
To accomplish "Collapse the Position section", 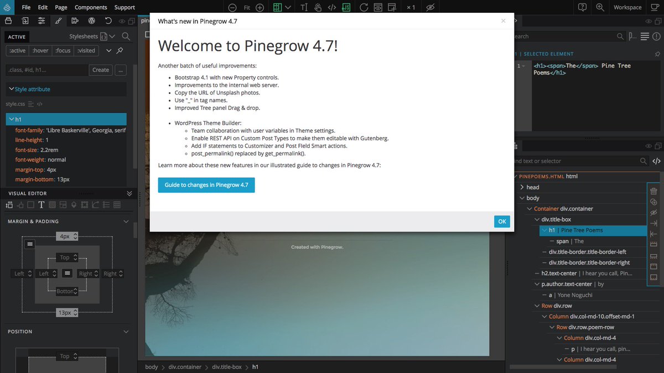I will (x=126, y=332).
